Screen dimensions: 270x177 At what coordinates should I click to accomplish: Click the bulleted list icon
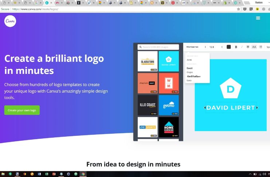261,47
